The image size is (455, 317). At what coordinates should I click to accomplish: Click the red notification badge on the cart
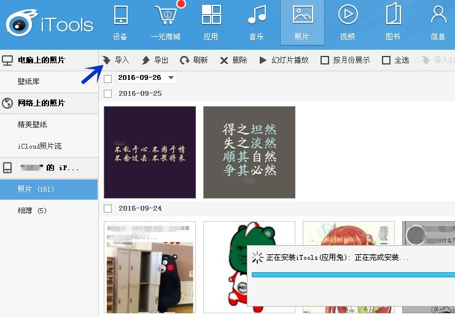pos(181,4)
